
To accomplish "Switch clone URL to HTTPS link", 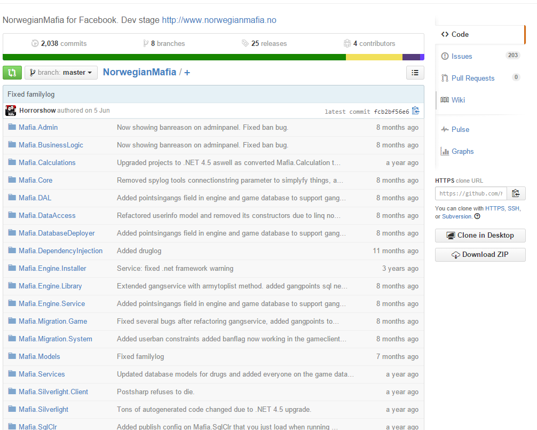I will pyautogui.click(x=494, y=208).
